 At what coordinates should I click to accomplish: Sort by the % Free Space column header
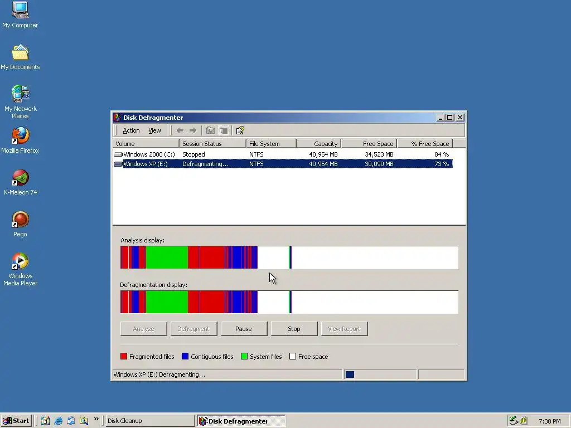(x=424, y=144)
